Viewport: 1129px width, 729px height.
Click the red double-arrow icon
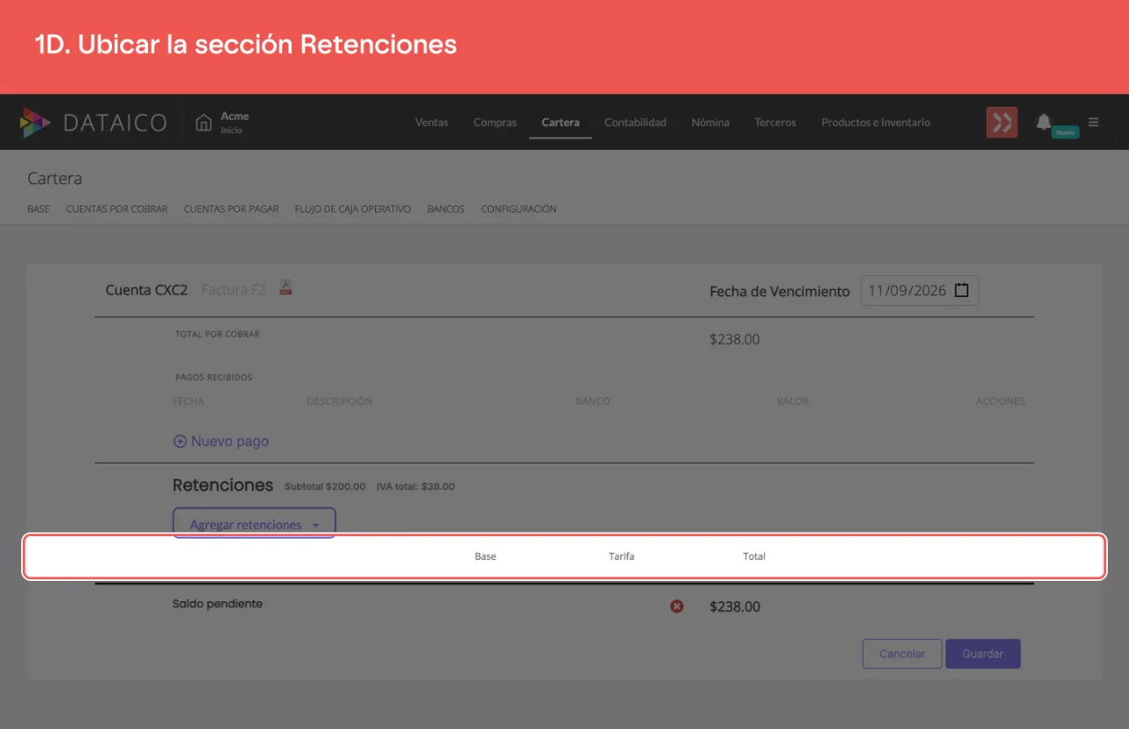coord(1002,123)
